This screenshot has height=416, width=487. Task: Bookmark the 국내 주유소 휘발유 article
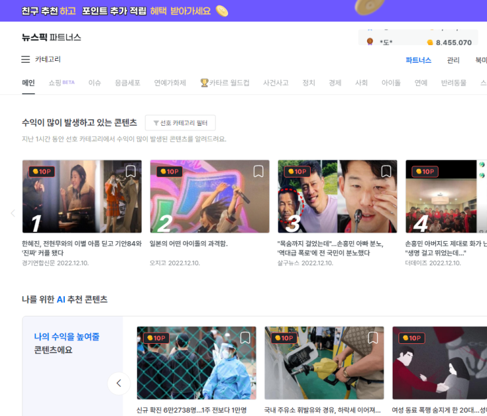point(373,337)
